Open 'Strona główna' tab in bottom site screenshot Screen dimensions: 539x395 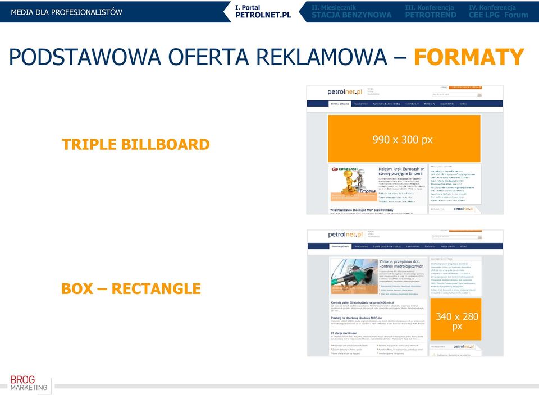tap(340, 246)
